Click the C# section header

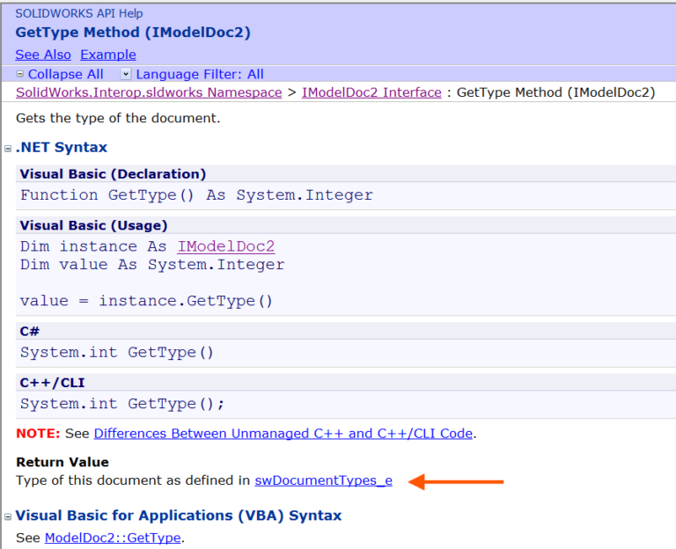[x=30, y=332]
